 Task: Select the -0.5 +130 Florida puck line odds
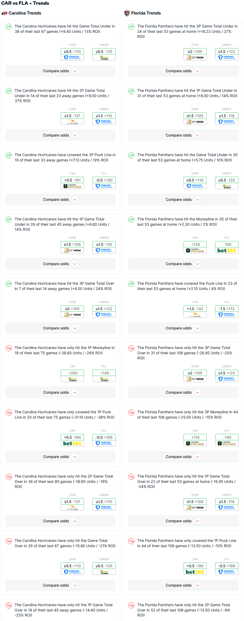104,180
